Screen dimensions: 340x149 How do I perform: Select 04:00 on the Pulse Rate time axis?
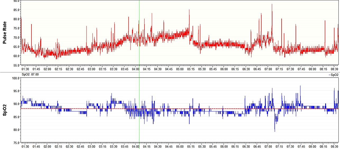pos(136,69)
